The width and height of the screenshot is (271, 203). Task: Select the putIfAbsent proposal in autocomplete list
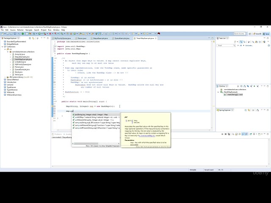pos(96,120)
